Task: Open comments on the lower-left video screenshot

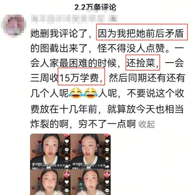Action: [x=67, y=191]
